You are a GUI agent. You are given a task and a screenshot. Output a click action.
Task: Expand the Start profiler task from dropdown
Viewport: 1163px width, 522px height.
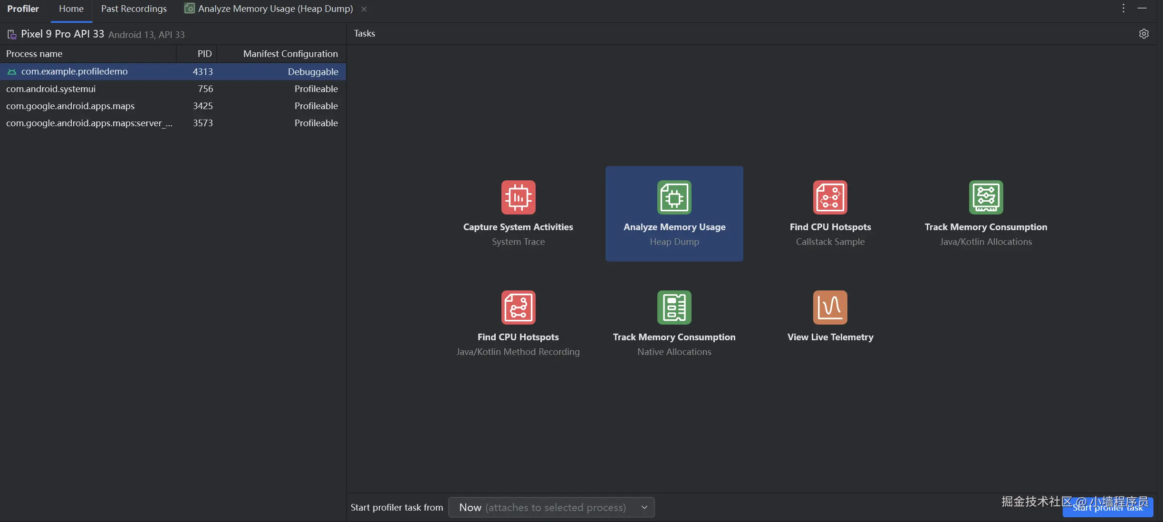(x=551, y=507)
